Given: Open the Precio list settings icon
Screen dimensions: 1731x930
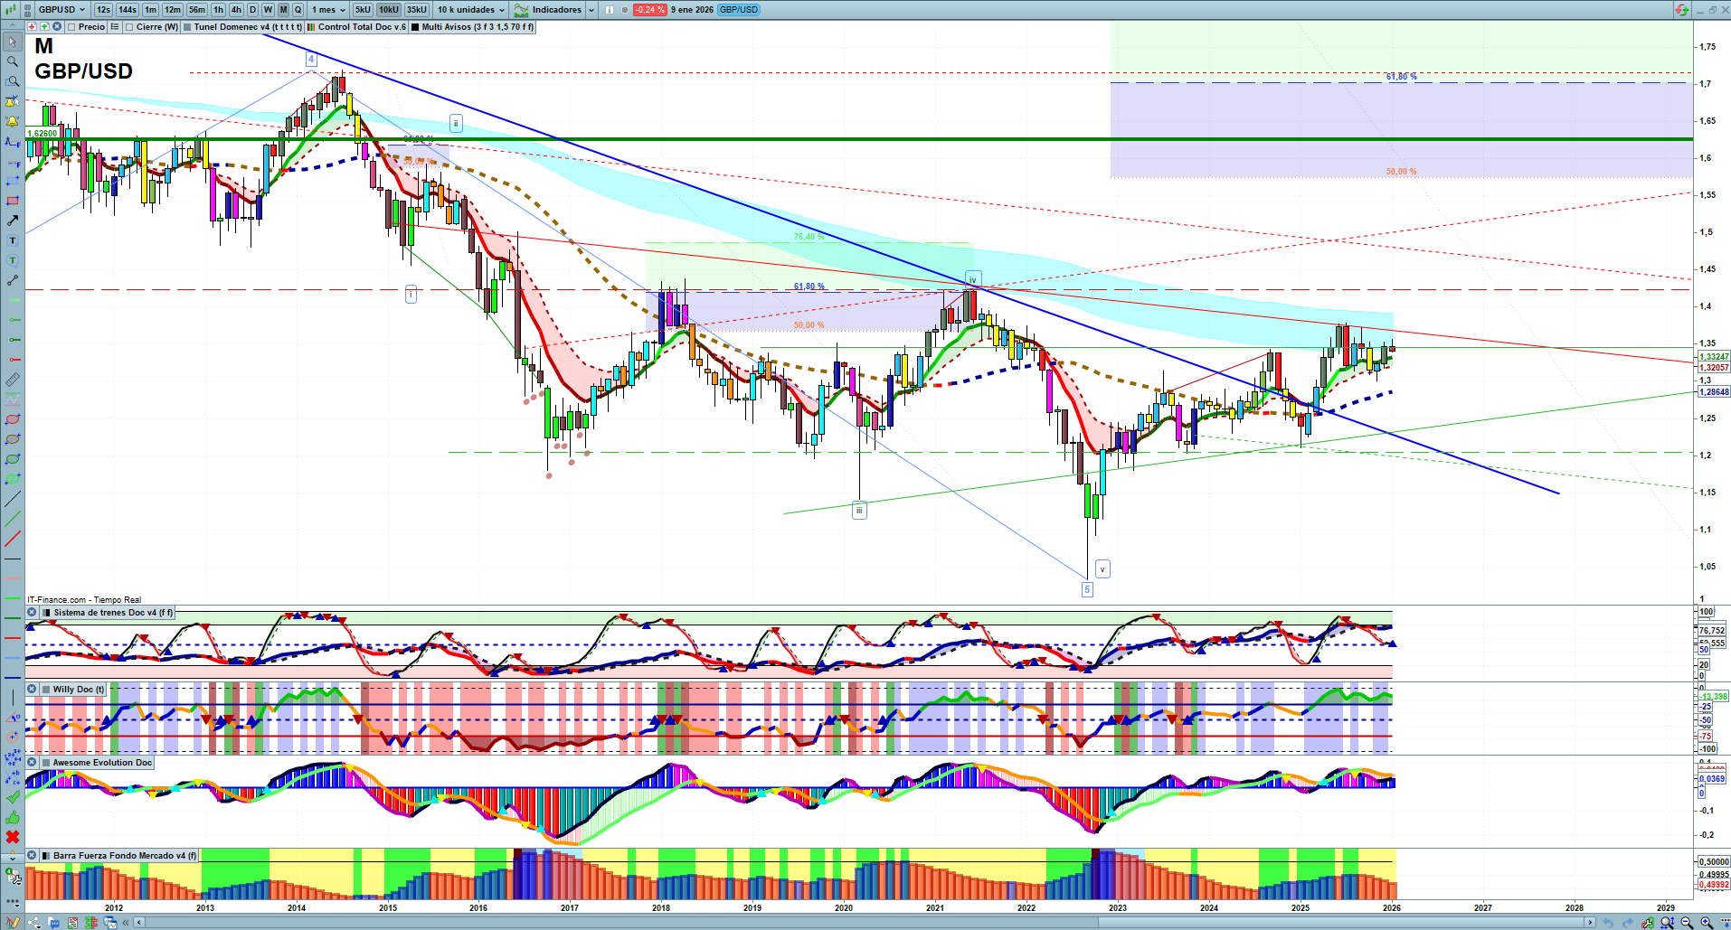Looking at the screenshot, I should tap(114, 27).
